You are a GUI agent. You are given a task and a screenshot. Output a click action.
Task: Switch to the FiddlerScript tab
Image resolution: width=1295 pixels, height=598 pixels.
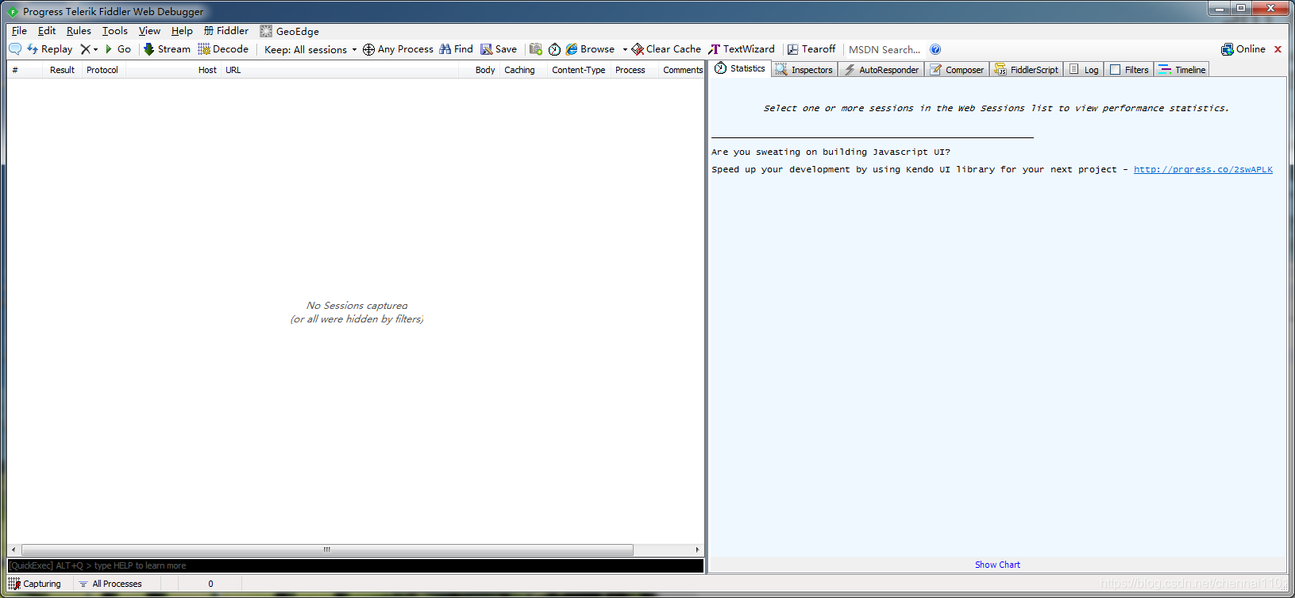click(x=1027, y=70)
